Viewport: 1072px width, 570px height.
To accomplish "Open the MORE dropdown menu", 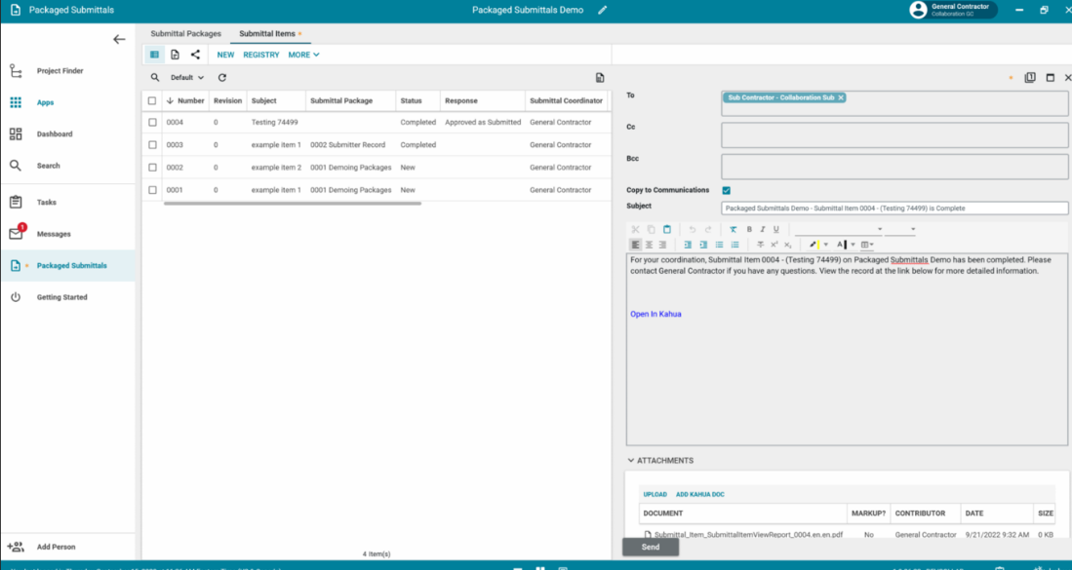I will coord(303,55).
